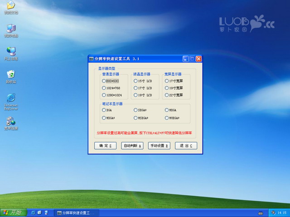Click the Internet Explorer quick launch icon
290x217 pixels.
tap(33, 212)
